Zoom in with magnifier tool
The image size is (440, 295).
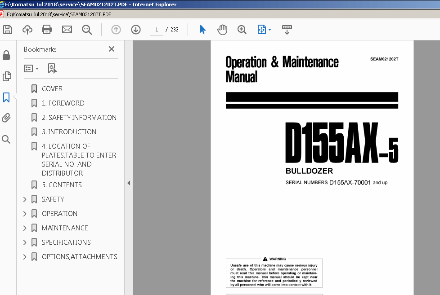[242, 30]
